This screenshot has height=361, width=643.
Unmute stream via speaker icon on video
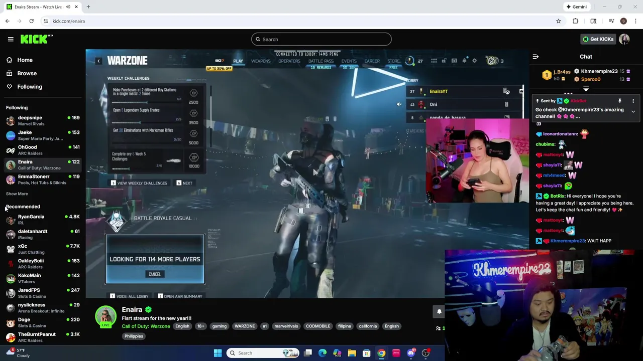tap(399, 104)
